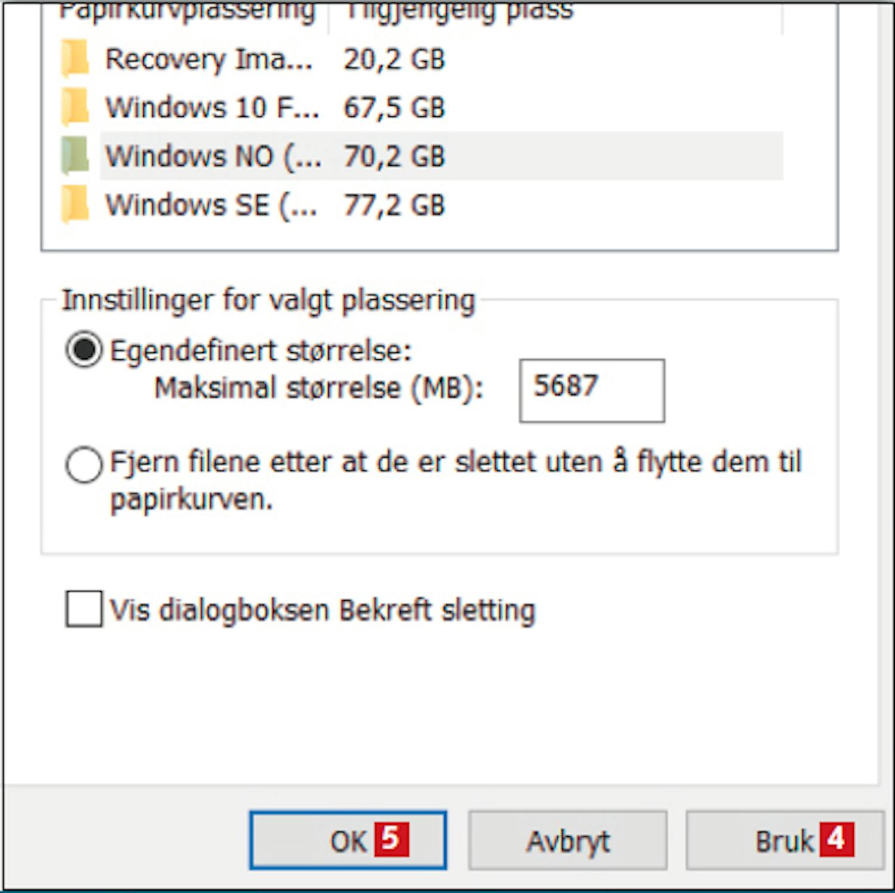Image resolution: width=895 pixels, height=893 pixels.
Task: Cancel the dialog with Avbryt
Action: click(x=567, y=840)
